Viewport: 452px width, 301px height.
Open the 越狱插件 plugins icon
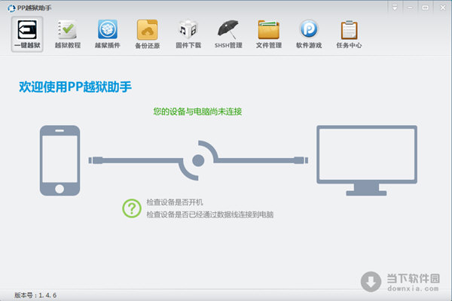[108, 34]
